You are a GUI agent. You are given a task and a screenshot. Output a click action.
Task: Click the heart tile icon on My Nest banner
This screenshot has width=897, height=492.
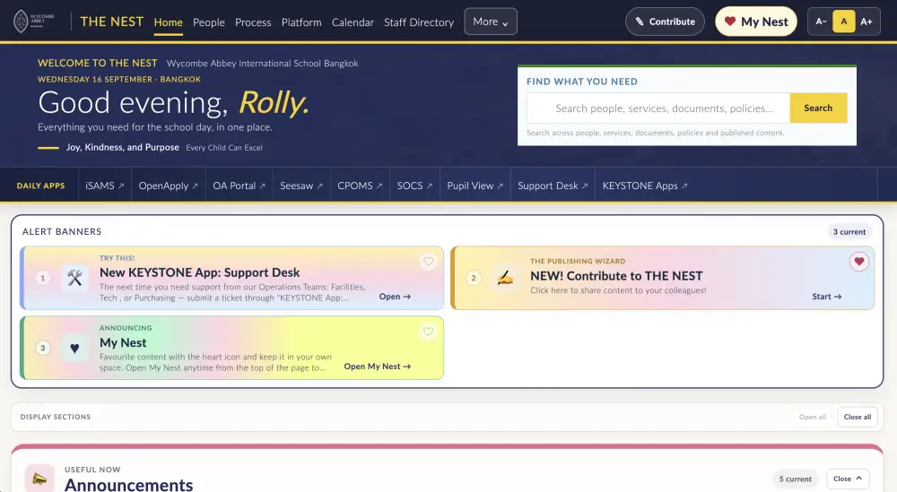[x=75, y=348]
